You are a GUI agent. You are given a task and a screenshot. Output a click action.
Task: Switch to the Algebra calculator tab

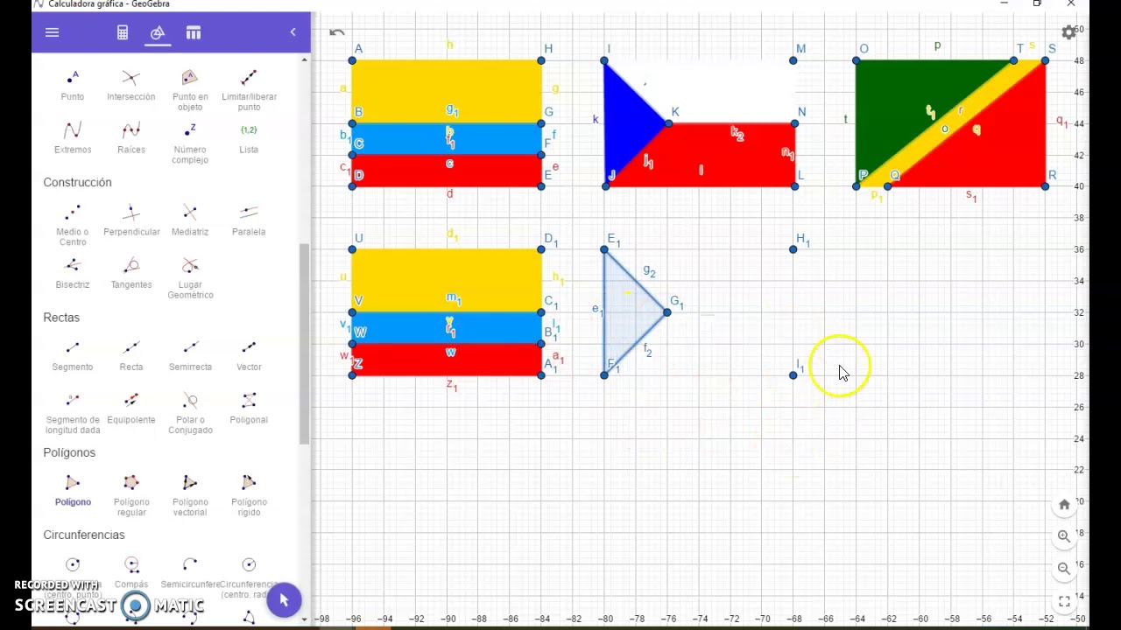click(123, 32)
